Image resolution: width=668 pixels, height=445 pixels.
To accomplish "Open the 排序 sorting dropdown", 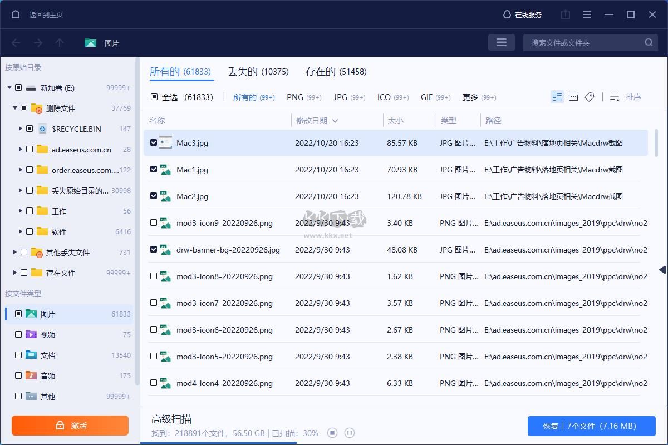I will tap(626, 97).
